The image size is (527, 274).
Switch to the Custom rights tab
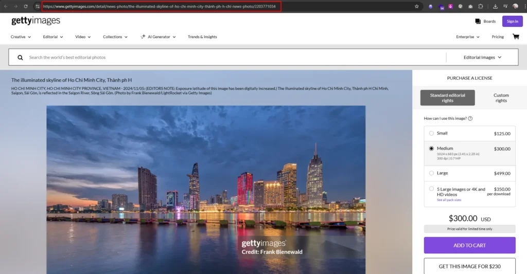(x=501, y=98)
